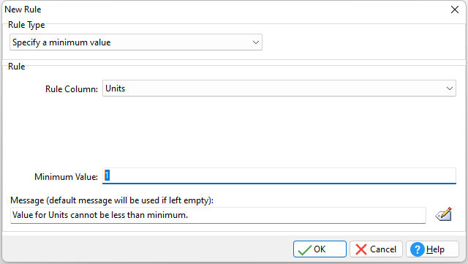The height and width of the screenshot is (264, 468).
Task: Confirm the rule with the OK button
Action: 320,249
